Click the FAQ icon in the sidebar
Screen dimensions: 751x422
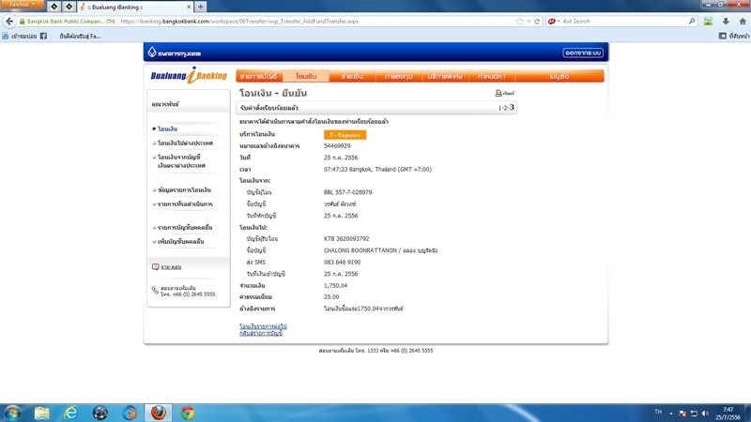point(155,267)
